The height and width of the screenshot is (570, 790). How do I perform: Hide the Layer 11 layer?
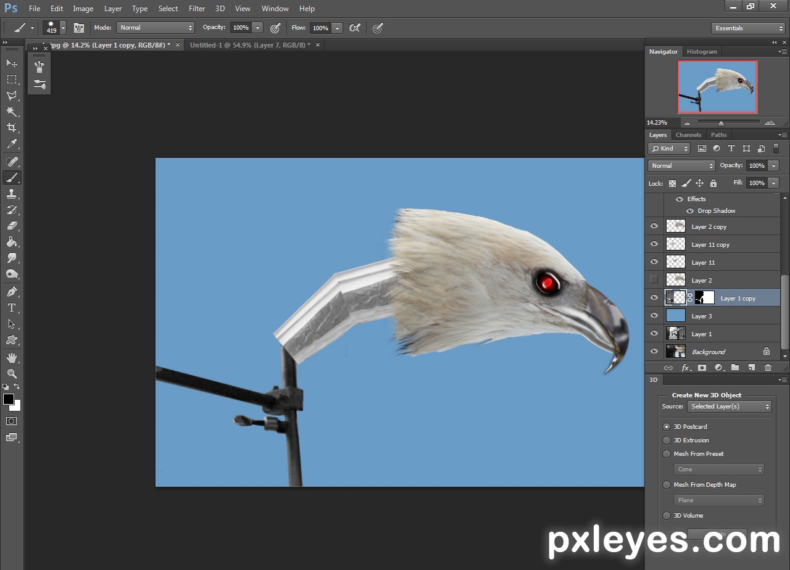pyautogui.click(x=654, y=262)
